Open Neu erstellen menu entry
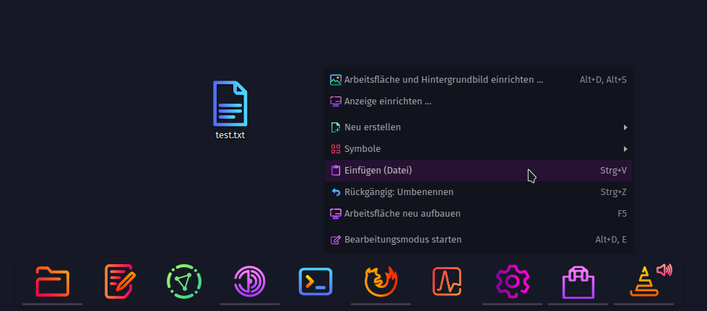The image size is (707, 311). tap(478, 127)
